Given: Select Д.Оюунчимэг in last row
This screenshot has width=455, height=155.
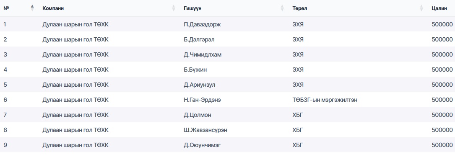Looking at the screenshot, I should click(x=202, y=145).
